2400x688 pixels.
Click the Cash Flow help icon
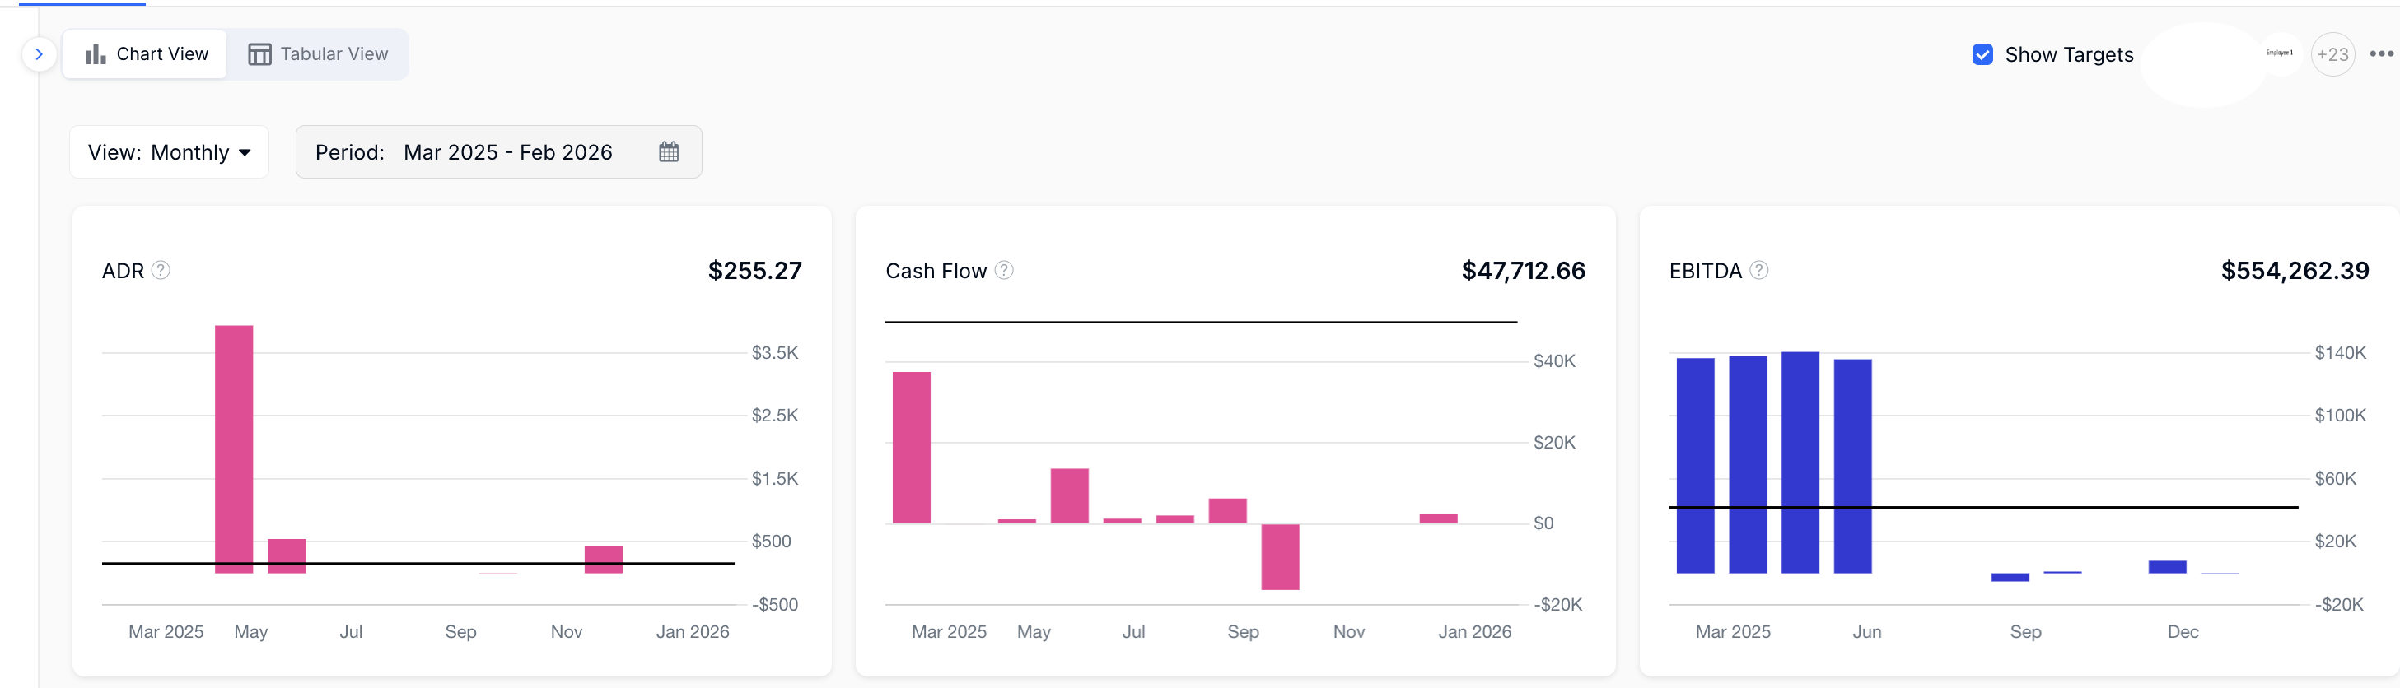click(x=1003, y=270)
